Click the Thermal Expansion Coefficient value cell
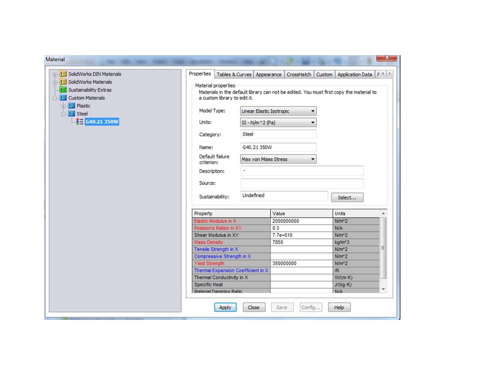This screenshot has height=375, width=486. [301, 271]
